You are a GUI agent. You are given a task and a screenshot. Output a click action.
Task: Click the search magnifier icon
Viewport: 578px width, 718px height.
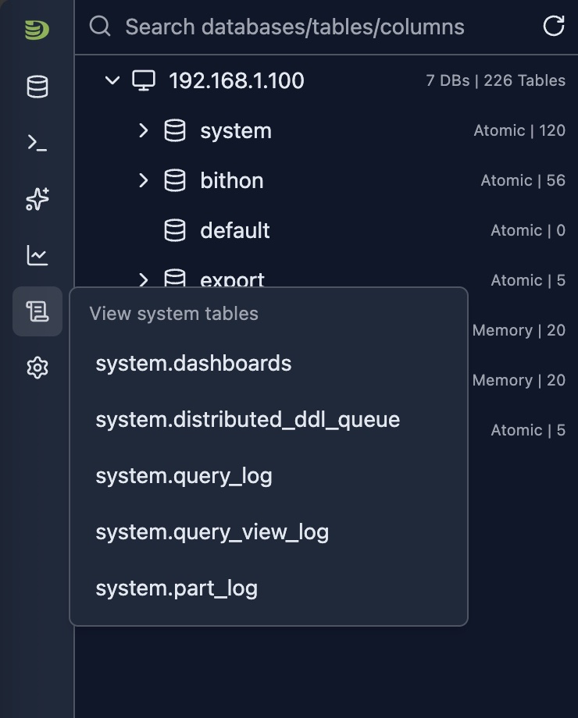pos(100,27)
